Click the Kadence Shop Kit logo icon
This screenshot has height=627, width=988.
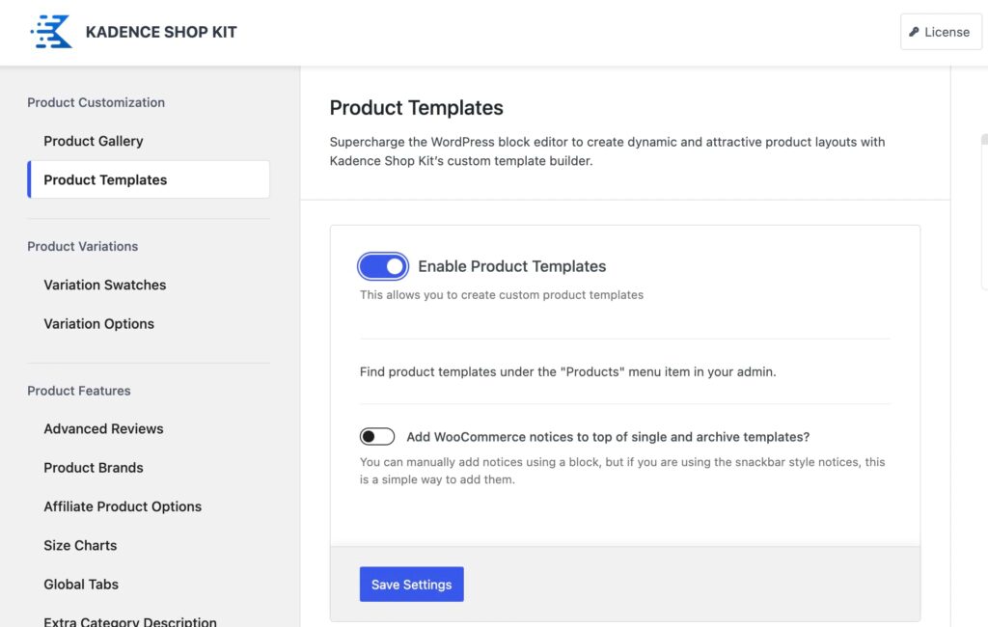pos(52,32)
